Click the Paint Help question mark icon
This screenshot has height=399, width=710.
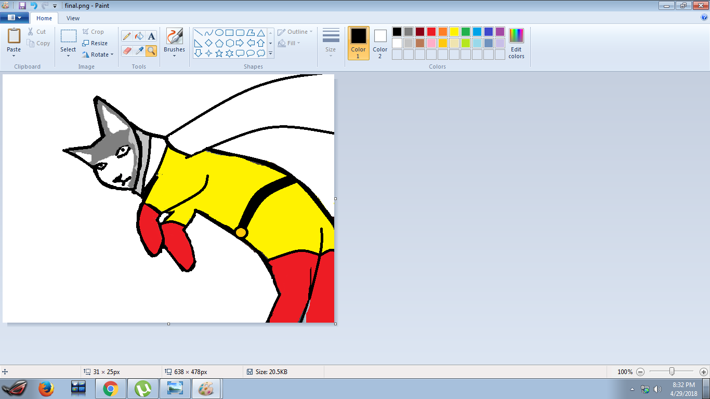pyautogui.click(x=704, y=17)
